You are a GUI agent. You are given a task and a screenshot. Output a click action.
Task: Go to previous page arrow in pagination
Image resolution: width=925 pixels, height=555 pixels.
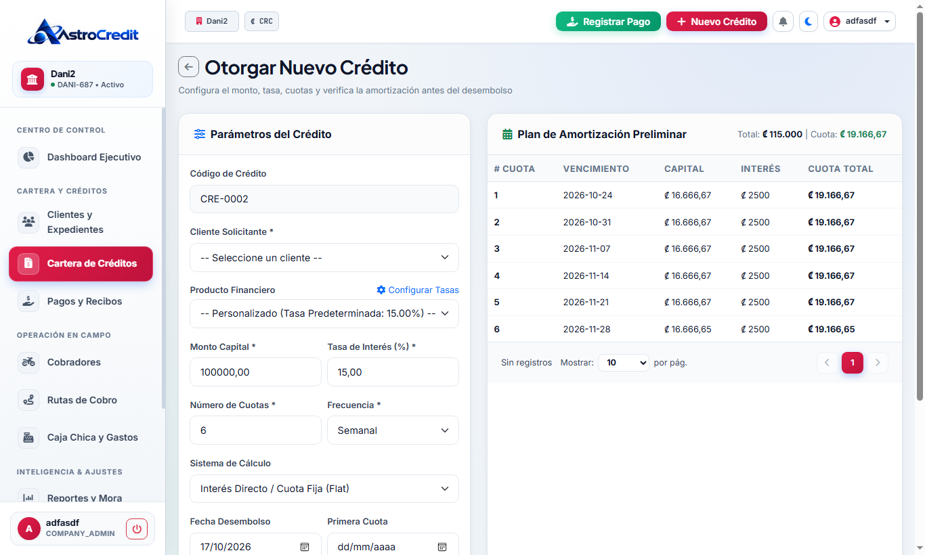pyautogui.click(x=827, y=363)
